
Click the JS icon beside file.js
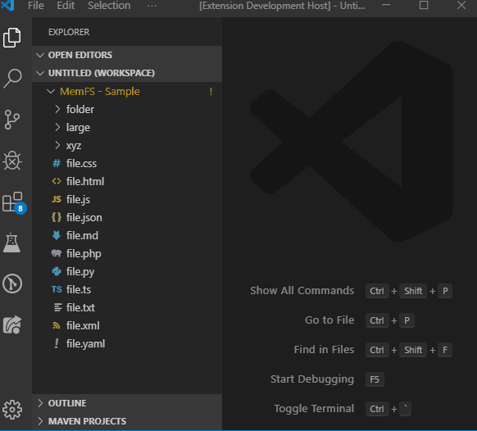tap(57, 199)
